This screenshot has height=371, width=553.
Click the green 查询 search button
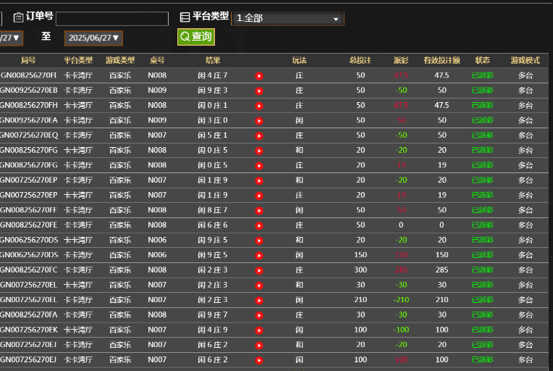click(195, 36)
